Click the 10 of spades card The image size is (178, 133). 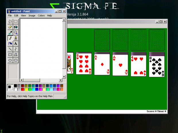(157, 66)
